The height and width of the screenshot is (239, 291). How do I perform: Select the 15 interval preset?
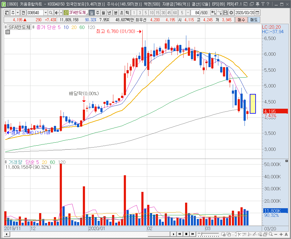tap(158, 13)
